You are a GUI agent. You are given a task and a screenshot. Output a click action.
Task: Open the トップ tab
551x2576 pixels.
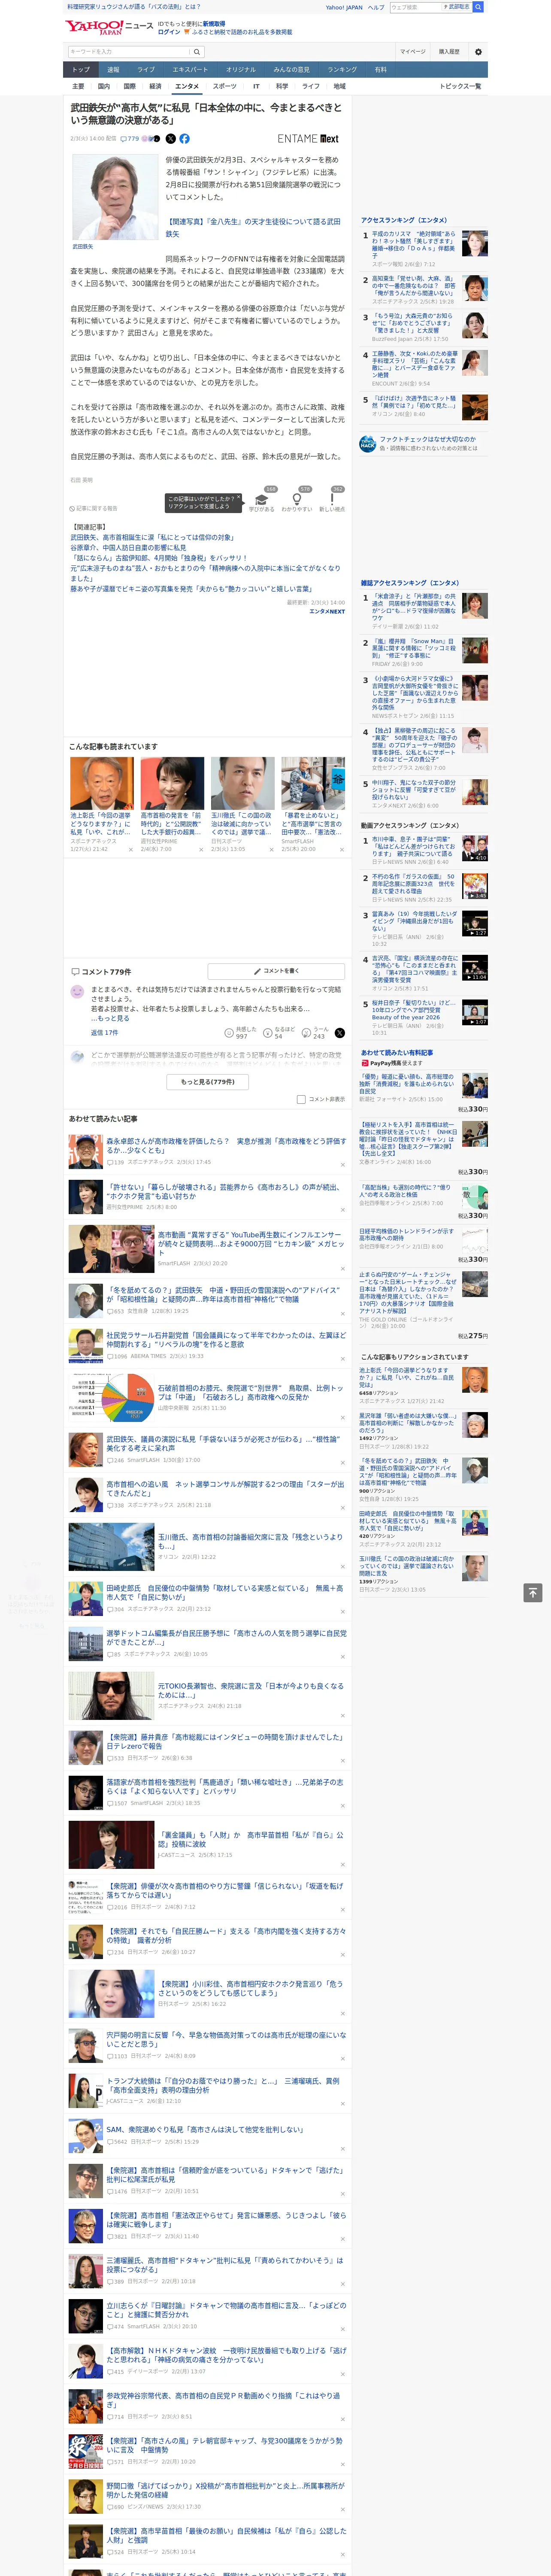(81, 70)
